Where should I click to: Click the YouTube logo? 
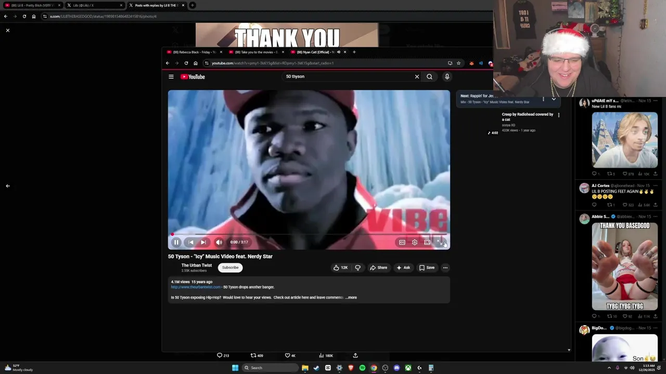(x=193, y=77)
